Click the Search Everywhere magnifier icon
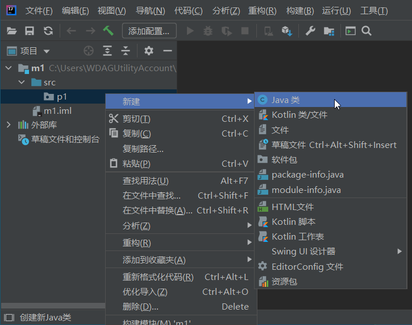The height and width of the screenshot is (325, 412). pos(367,31)
